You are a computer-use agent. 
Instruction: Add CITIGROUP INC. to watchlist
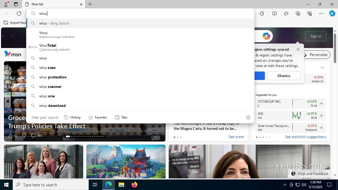click(x=321, y=103)
